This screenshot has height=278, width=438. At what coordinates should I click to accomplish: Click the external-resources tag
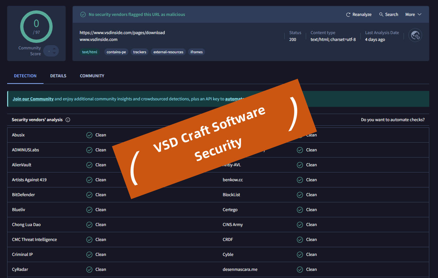pos(168,52)
